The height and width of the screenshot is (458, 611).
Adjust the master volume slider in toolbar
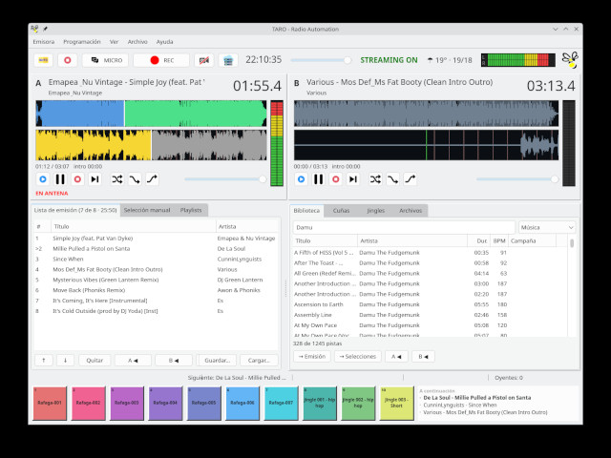point(321,60)
